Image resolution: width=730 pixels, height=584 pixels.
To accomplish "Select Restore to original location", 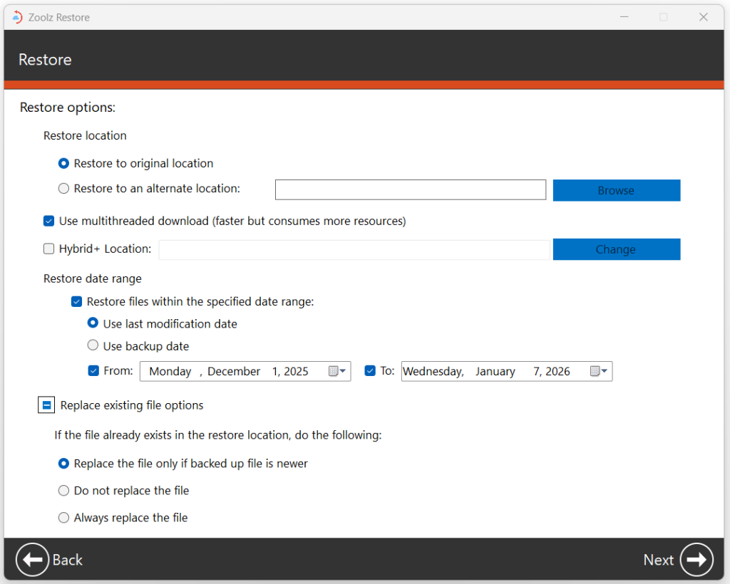I will tap(64, 164).
